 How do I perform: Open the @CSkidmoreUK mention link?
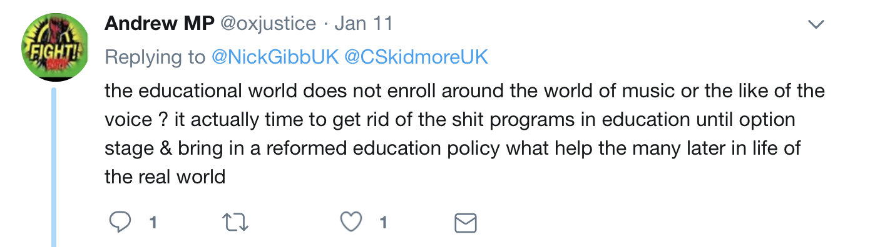pos(416,57)
